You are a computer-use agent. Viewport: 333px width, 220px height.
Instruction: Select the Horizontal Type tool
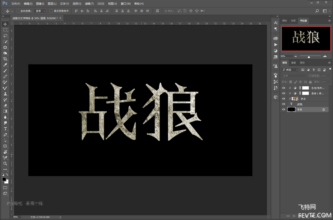[x=5, y=129]
